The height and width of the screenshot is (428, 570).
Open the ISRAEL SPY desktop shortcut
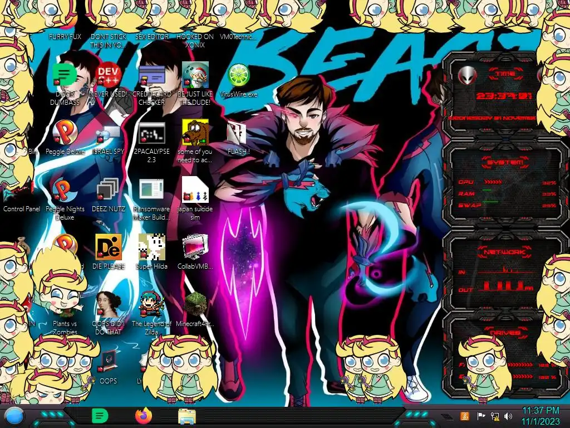[x=108, y=133]
